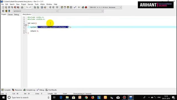
Task: Open the Resources bottom panel tab
Action: 17,90
